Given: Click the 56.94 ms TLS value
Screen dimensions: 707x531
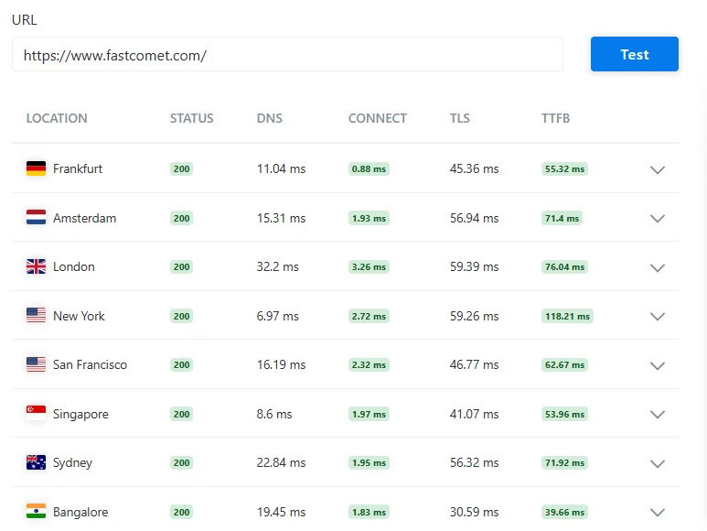Looking at the screenshot, I should [x=475, y=218].
